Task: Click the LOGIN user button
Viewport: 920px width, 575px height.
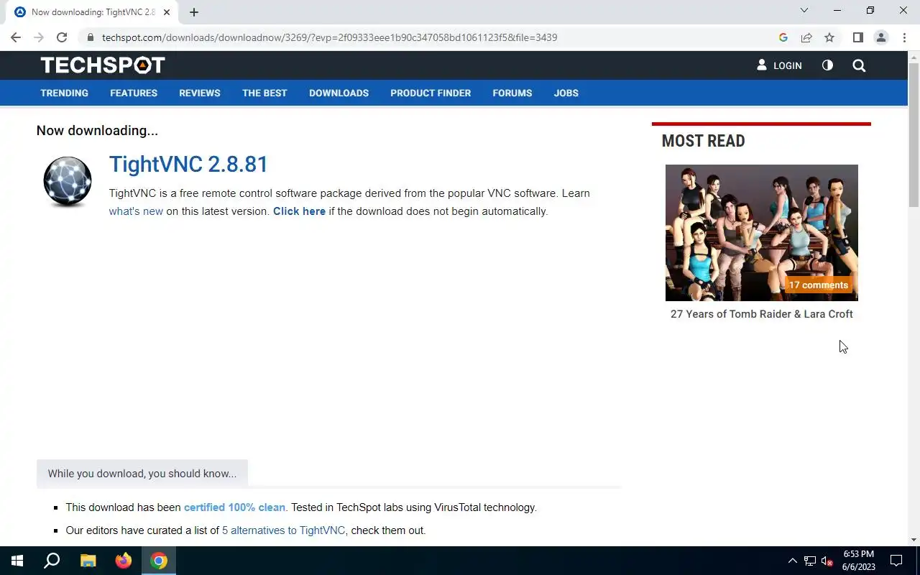Action: pyautogui.click(x=779, y=65)
